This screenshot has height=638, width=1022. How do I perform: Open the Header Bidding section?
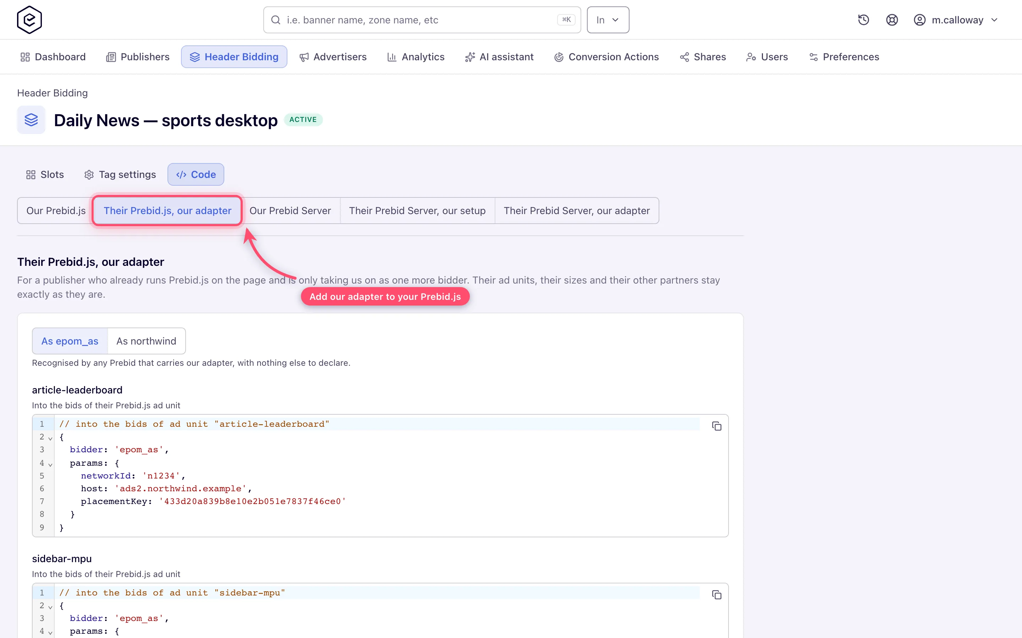tap(234, 57)
